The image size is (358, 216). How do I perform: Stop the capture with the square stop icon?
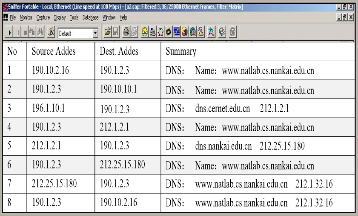(25, 32)
